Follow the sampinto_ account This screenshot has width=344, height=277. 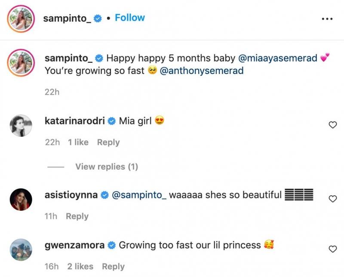coord(129,18)
